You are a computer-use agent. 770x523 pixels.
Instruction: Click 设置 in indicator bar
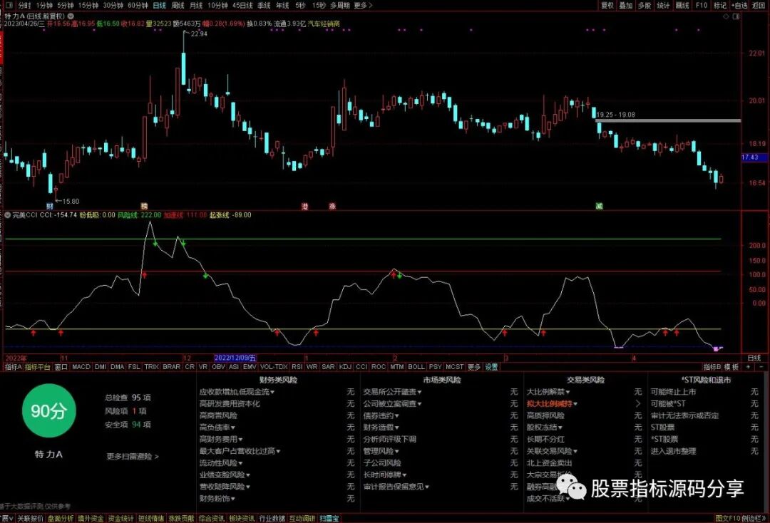(x=491, y=366)
